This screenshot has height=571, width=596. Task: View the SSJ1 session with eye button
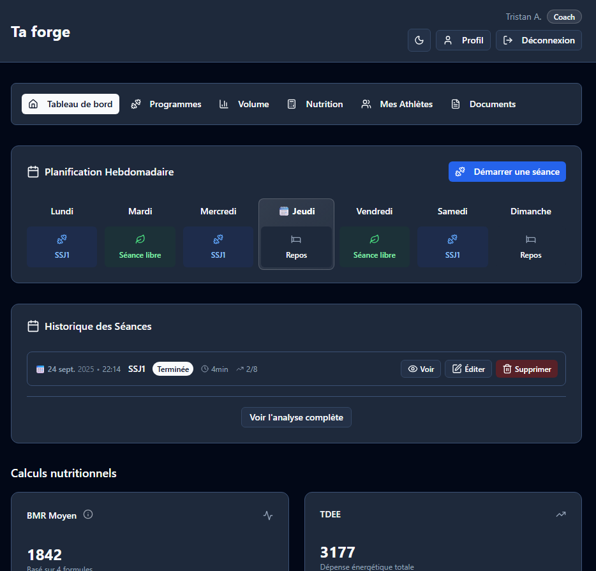[421, 369]
